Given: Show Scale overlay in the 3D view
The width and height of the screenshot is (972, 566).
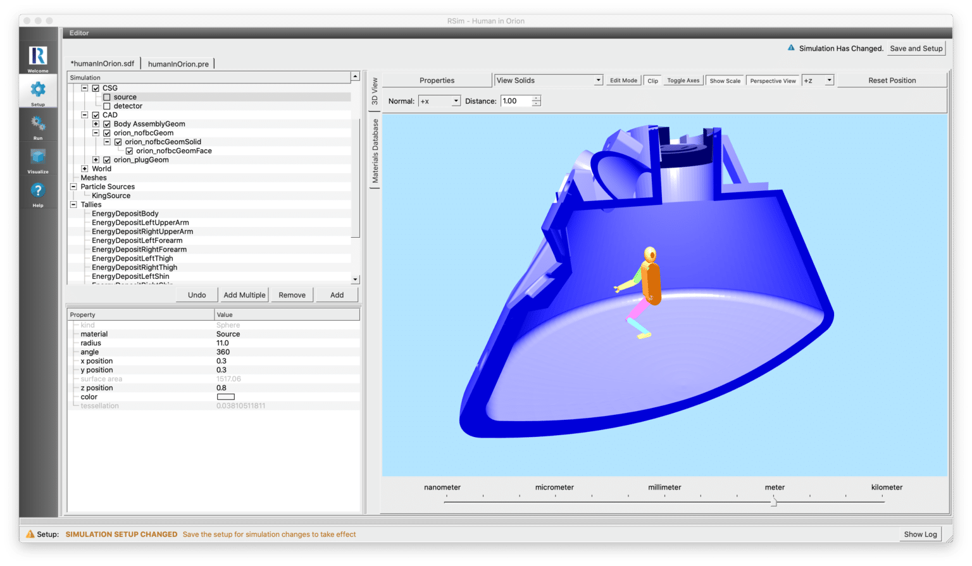Looking at the screenshot, I should [x=724, y=80].
